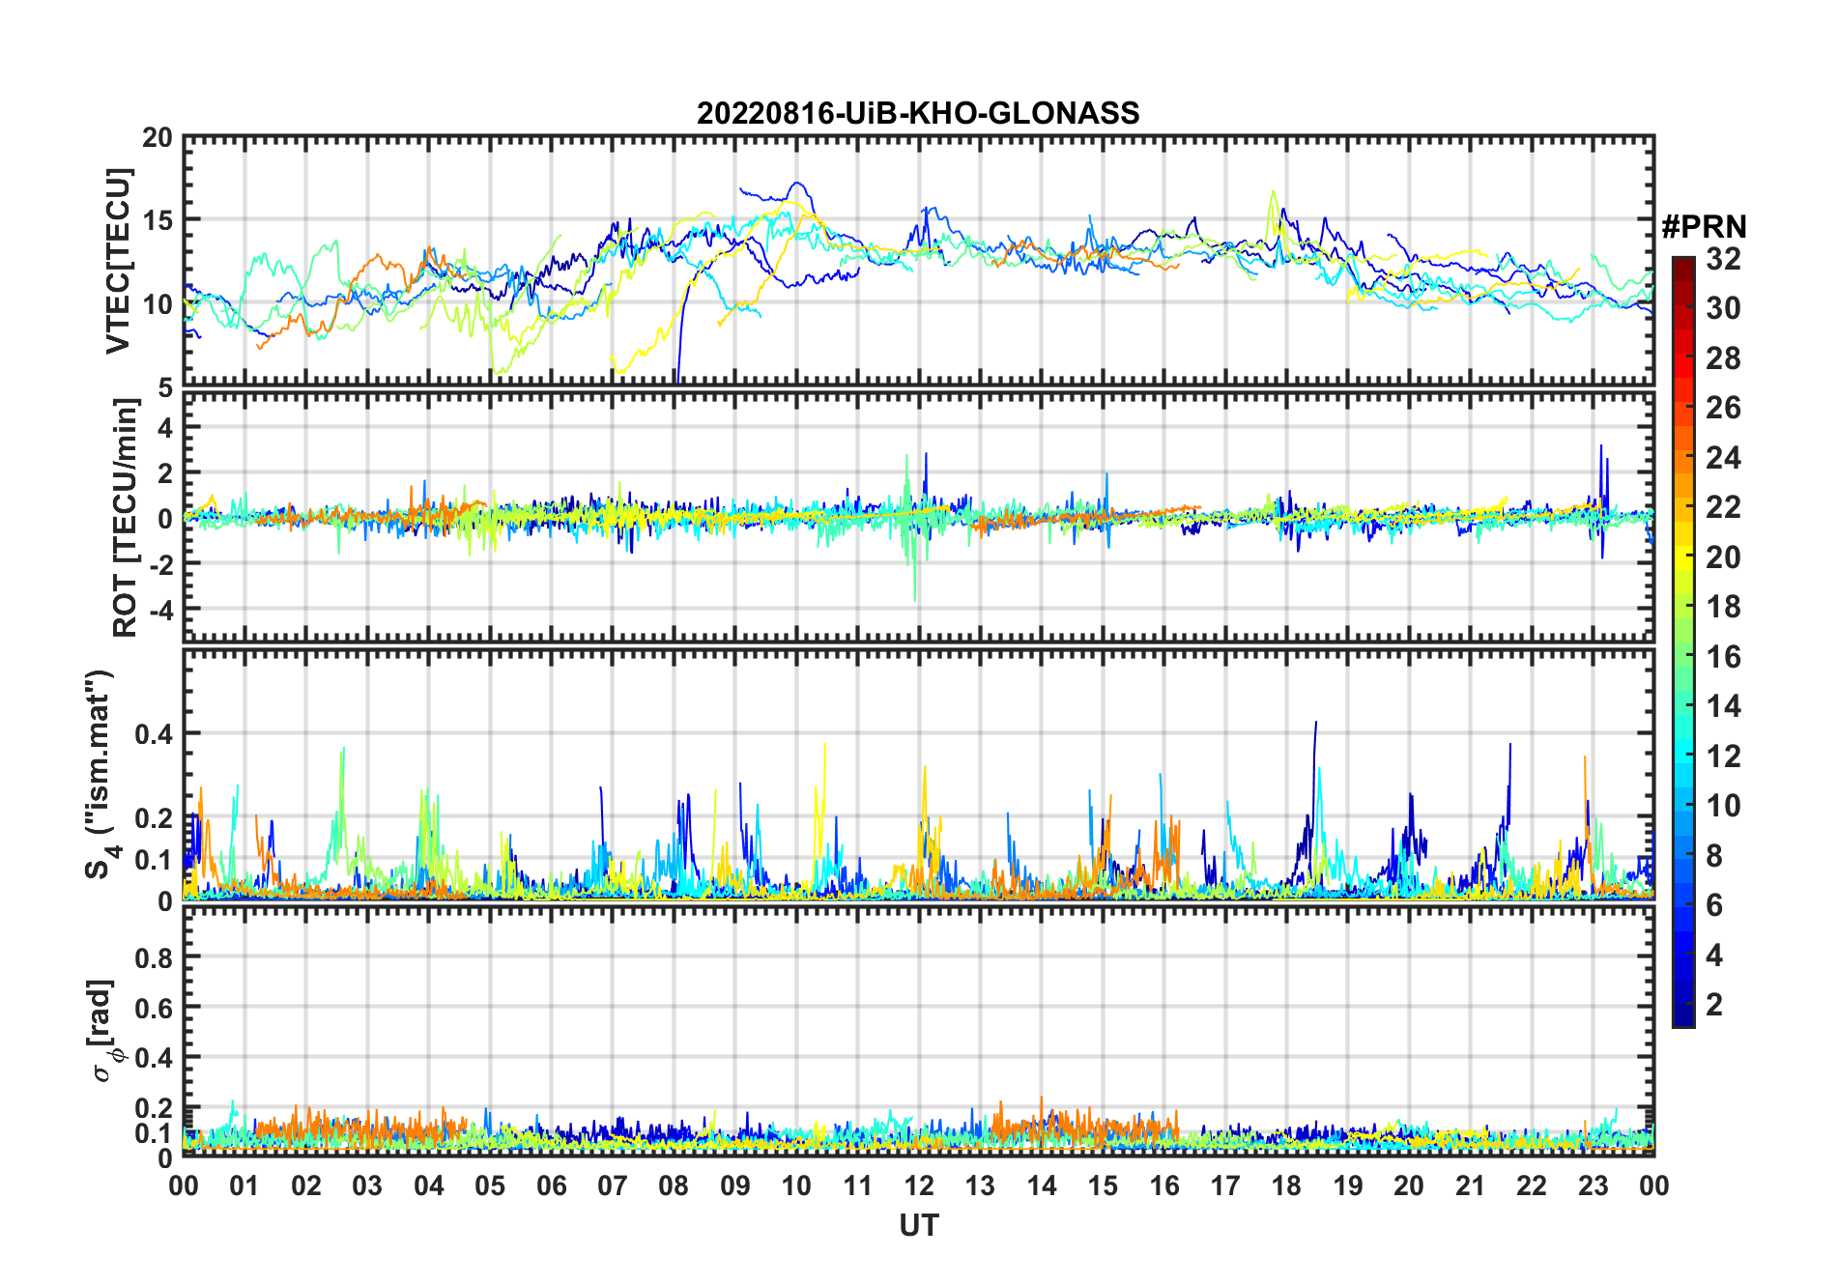Click the ROT [TECU/min] y-axis label
1838x1285 pixels.
click(x=126, y=518)
